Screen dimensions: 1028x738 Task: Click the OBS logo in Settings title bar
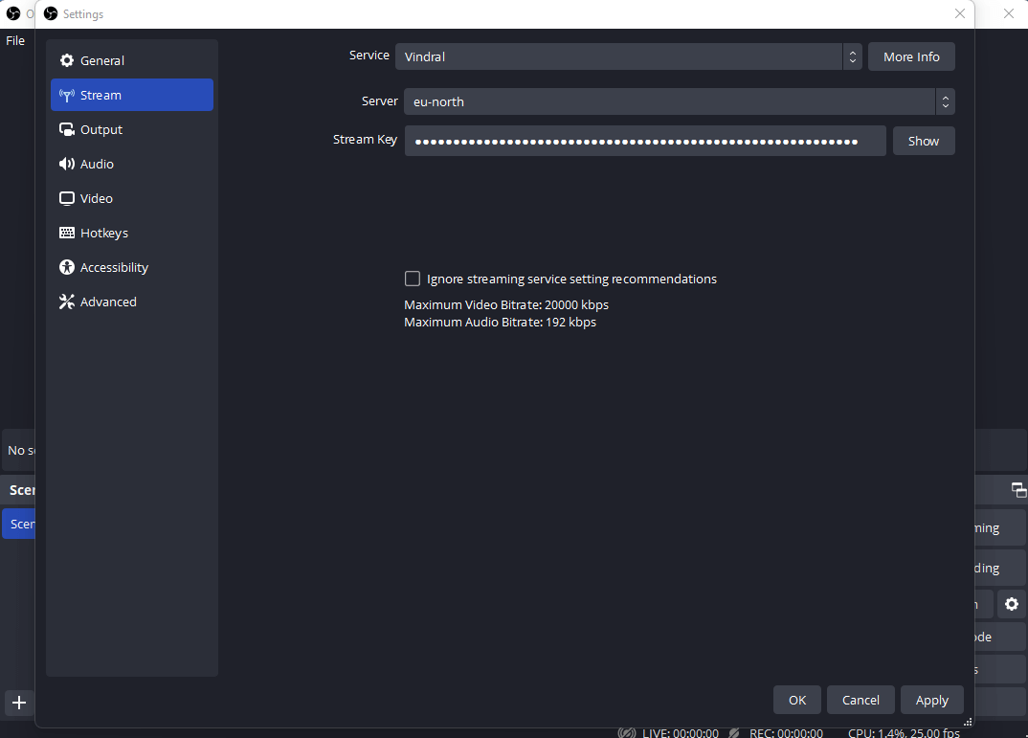[x=51, y=13]
